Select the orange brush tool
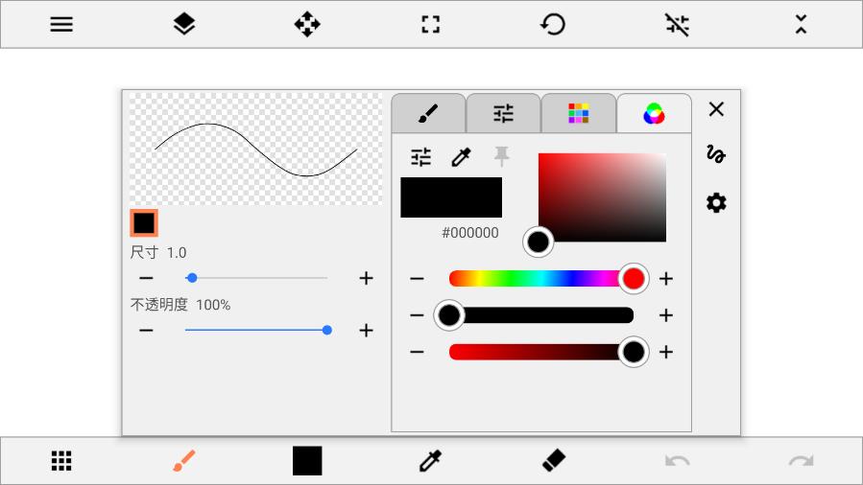The image size is (863, 485). 184,461
